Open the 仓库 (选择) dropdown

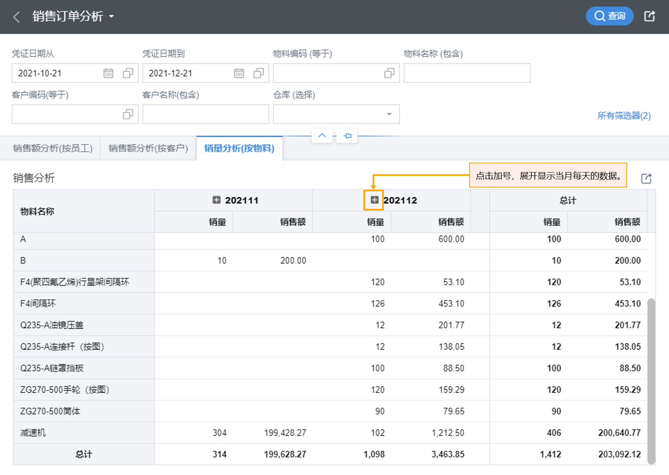(336, 114)
